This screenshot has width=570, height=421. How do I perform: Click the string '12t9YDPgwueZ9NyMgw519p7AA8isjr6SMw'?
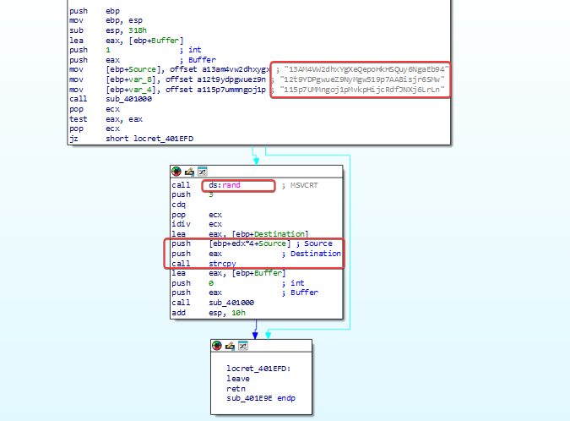click(362, 79)
